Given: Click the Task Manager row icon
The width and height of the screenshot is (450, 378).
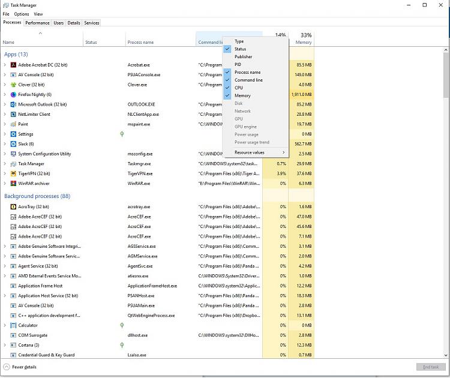Looking at the screenshot, I should coord(13,164).
